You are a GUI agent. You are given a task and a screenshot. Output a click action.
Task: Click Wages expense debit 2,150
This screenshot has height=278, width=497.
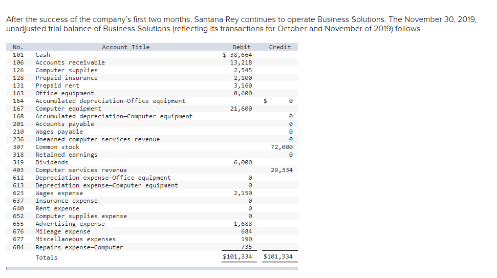[x=243, y=193]
